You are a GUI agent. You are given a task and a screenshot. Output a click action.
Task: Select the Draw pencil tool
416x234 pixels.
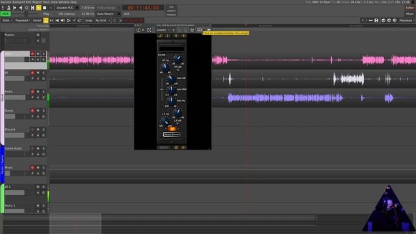click(74, 20)
